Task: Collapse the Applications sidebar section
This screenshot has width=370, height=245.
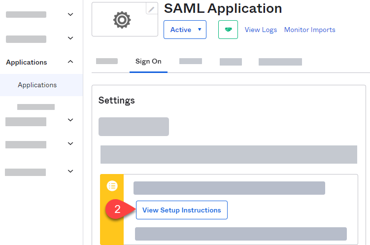Action: 70,62
